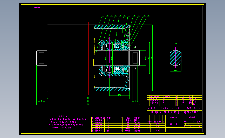
Task: Click the red vertical break line
Action: pyautogui.click(x=88, y=58)
